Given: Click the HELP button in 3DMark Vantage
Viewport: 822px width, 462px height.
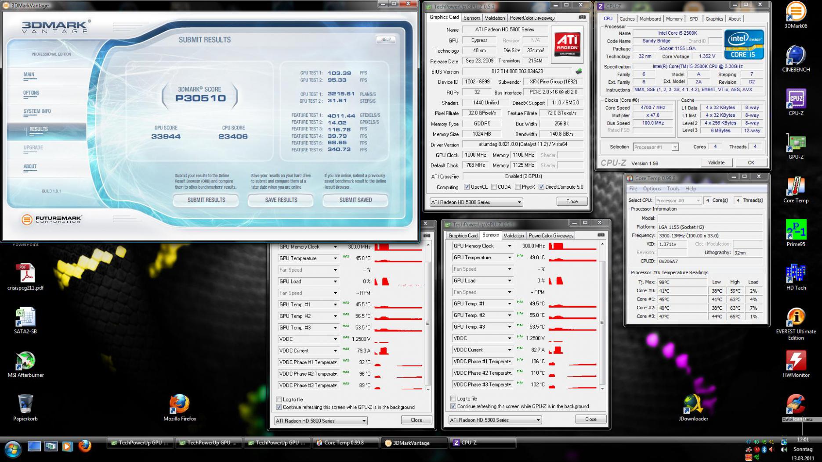Looking at the screenshot, I should 386,39.
